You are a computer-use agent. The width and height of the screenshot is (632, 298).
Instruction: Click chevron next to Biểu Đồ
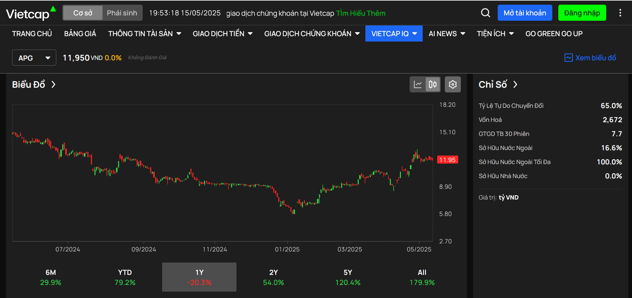tap(54, 84)
